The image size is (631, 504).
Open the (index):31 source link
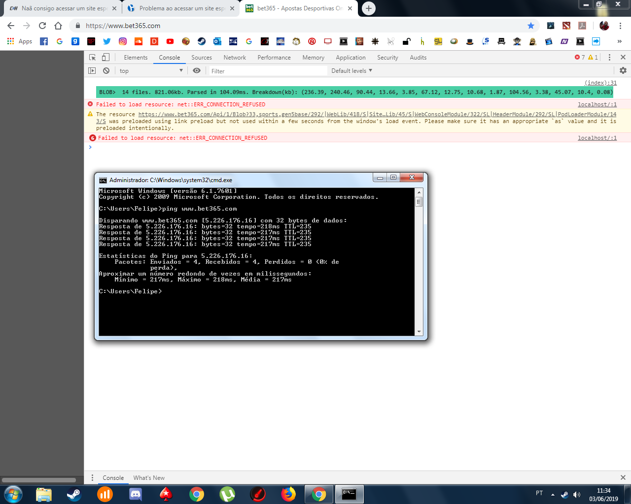(600, 83)
